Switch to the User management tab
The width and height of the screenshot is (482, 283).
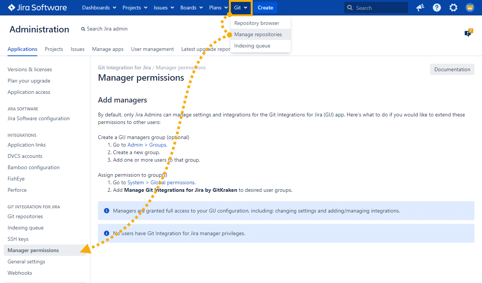tap(153, 49)
